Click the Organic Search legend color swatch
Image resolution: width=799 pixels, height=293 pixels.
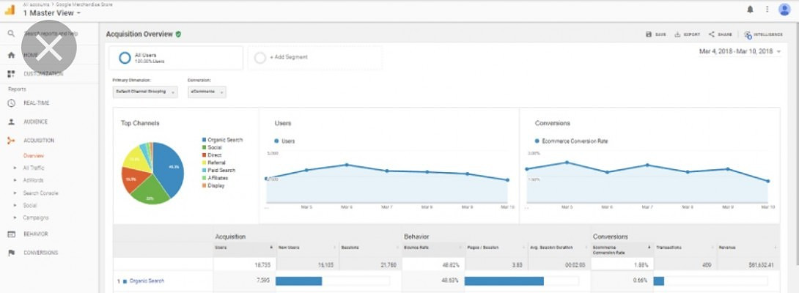[204, 140]
